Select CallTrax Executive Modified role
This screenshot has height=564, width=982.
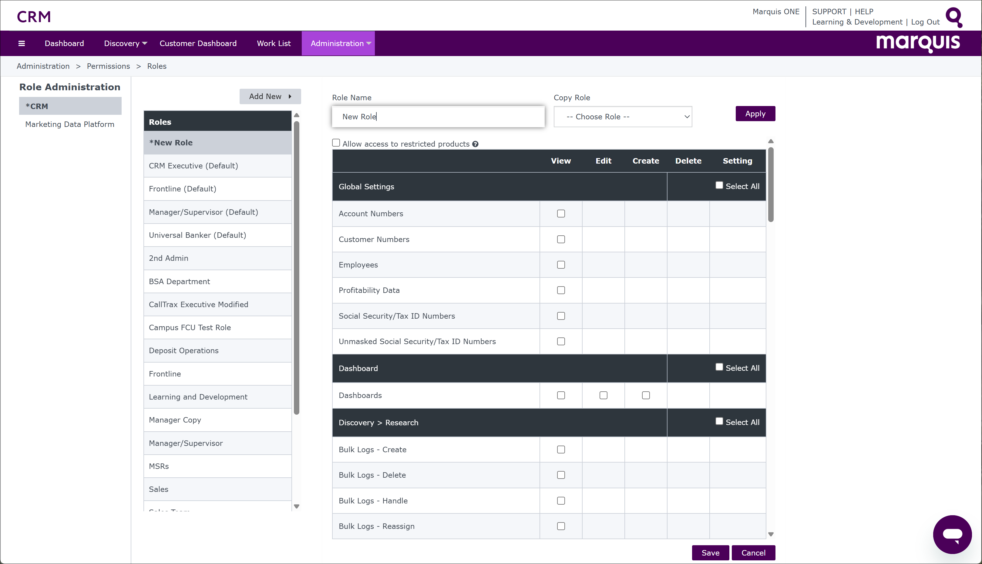pyautogui.click(x=217, y=304)
